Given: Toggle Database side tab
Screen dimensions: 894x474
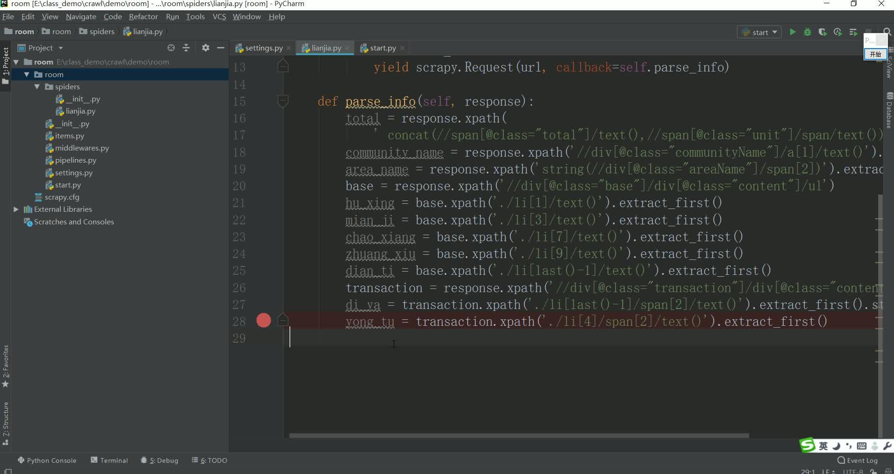Looking at the screenshot, I should [x=889, y=110].
